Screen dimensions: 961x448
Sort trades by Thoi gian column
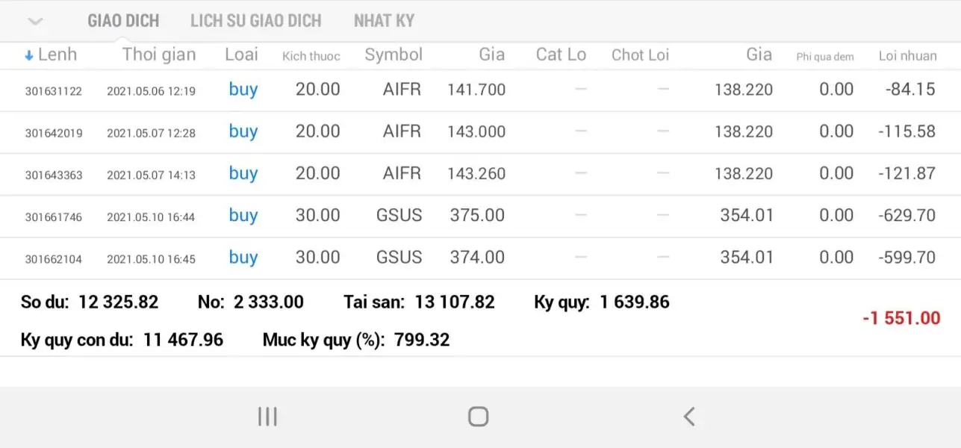(158, 55)
